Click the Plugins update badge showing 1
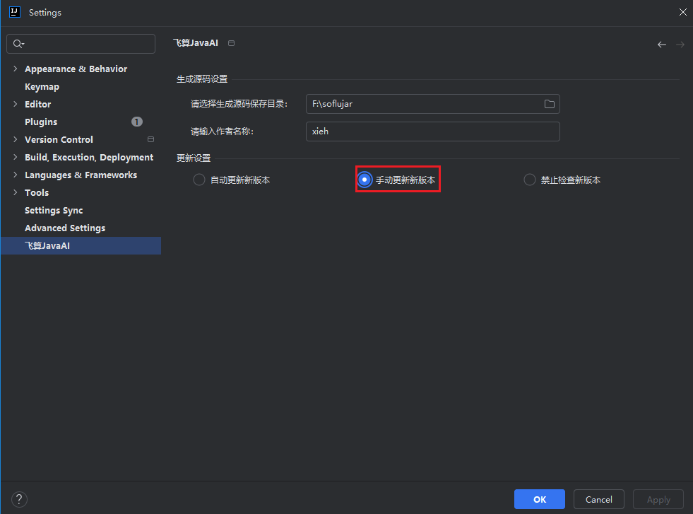This screenshot has width=693, height=514. point(137,122)
